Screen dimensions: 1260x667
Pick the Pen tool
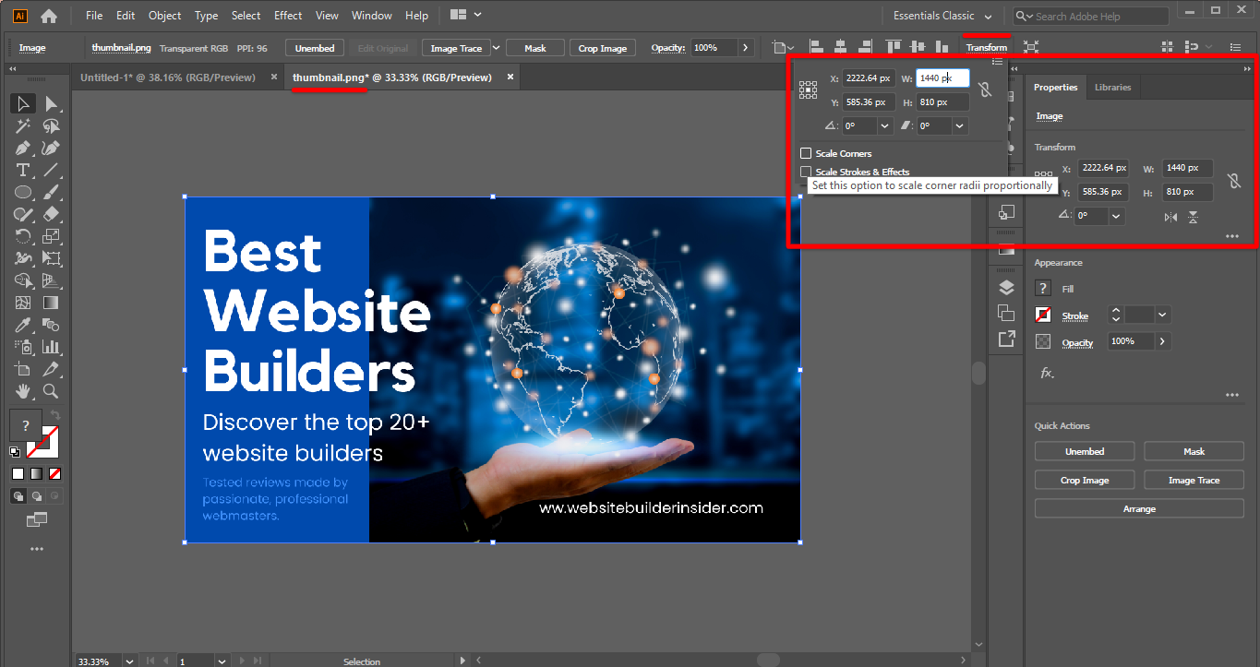(22, 148)
